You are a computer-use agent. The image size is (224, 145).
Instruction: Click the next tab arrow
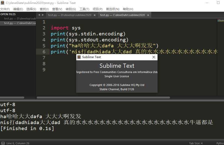tap(43, 15)
